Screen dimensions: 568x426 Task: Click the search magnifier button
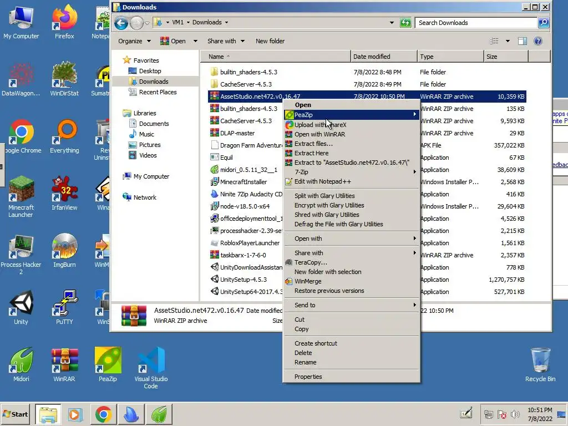[544, 23]
